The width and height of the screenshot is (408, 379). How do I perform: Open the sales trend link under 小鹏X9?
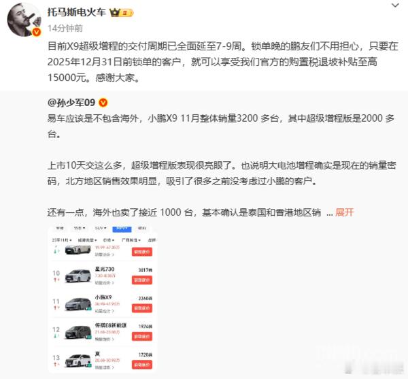[x=104, y=311]
